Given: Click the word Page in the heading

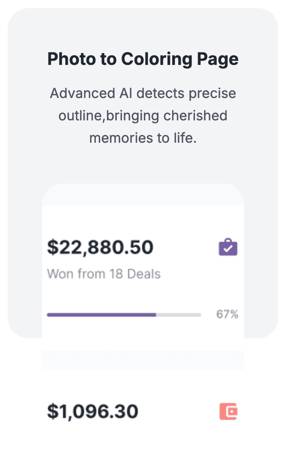Looking at the screenshot, I should [218, 60].
